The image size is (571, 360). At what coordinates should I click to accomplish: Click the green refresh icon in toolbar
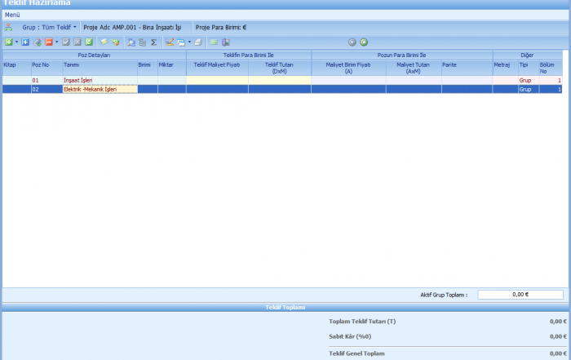(x=89, y=42)
